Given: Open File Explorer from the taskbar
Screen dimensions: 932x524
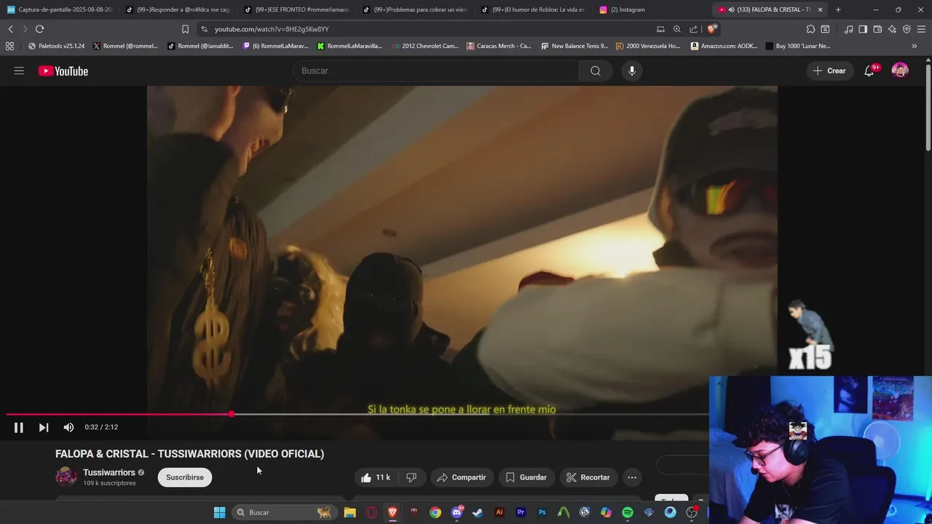Looking at the screenshot, I should pos(349,512).
